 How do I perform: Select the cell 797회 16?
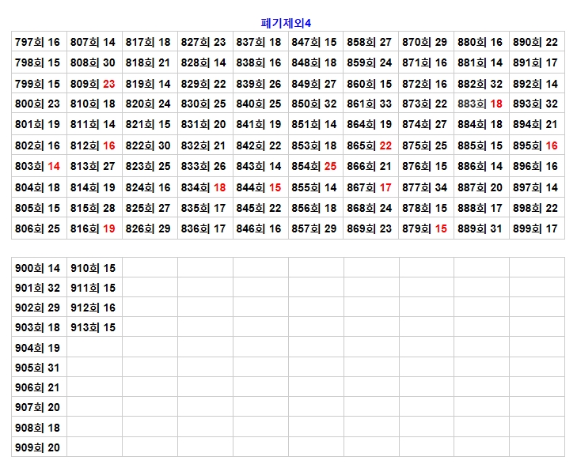pos(38,42)
